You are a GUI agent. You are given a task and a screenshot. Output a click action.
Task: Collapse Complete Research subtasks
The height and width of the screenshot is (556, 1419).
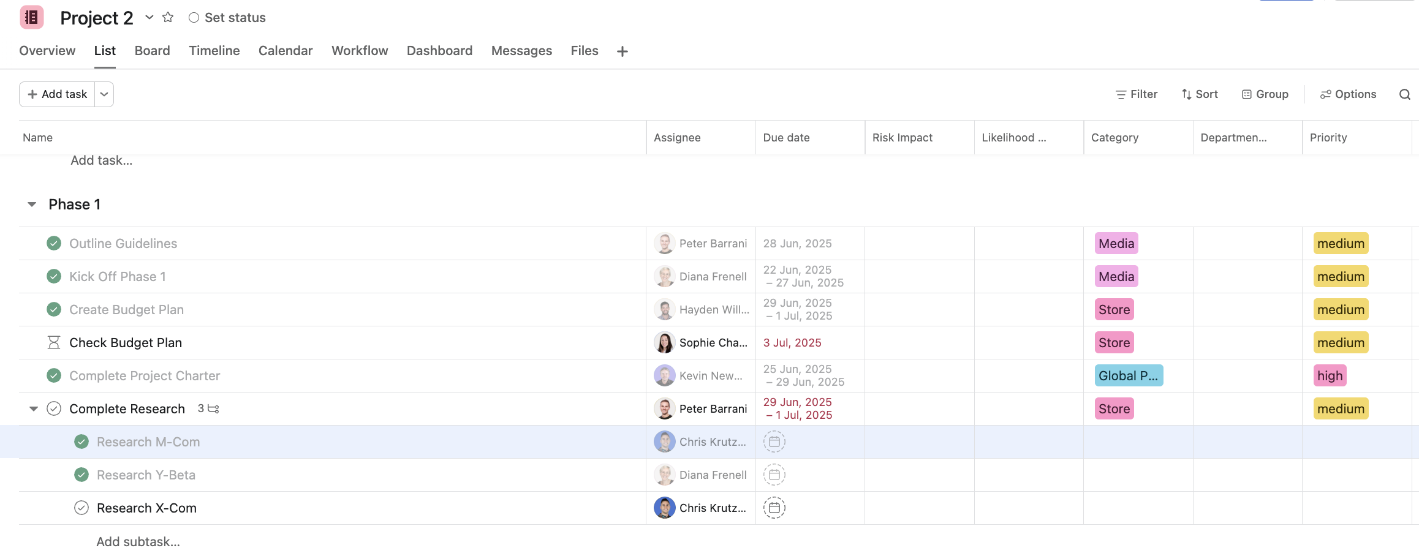(x=34, y=409)
